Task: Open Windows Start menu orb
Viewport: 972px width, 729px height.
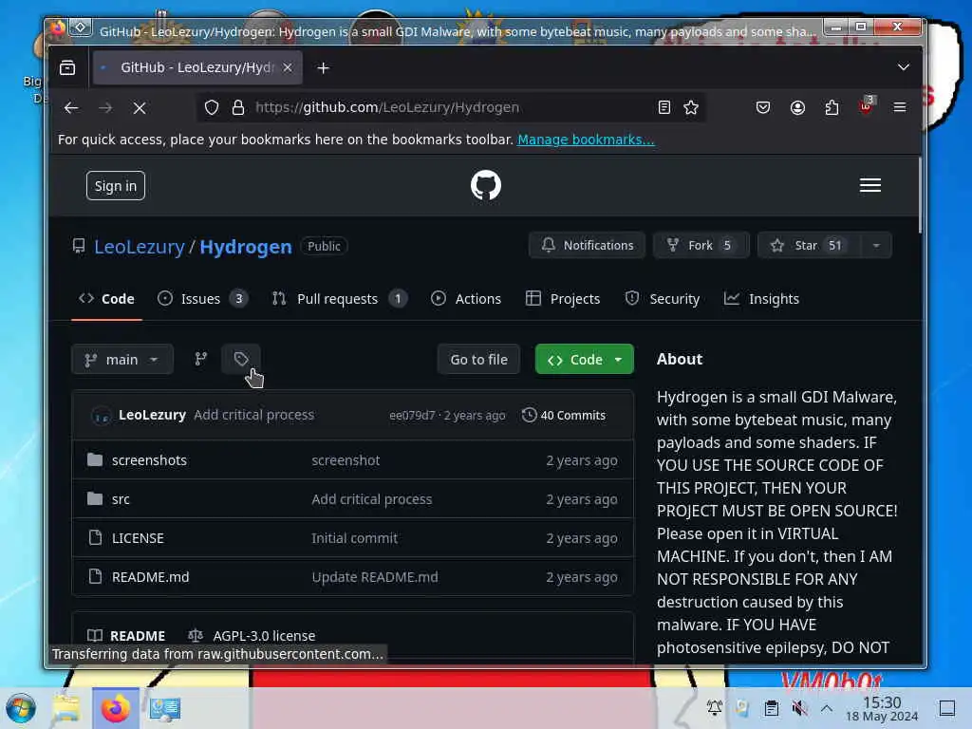Action: (x=21, y=708)
